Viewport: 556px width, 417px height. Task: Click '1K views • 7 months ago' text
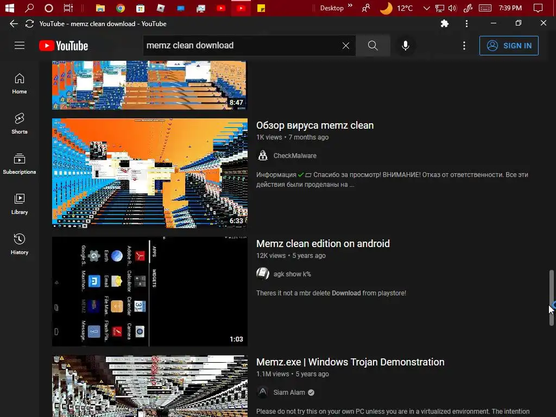[x=292, y=137]
